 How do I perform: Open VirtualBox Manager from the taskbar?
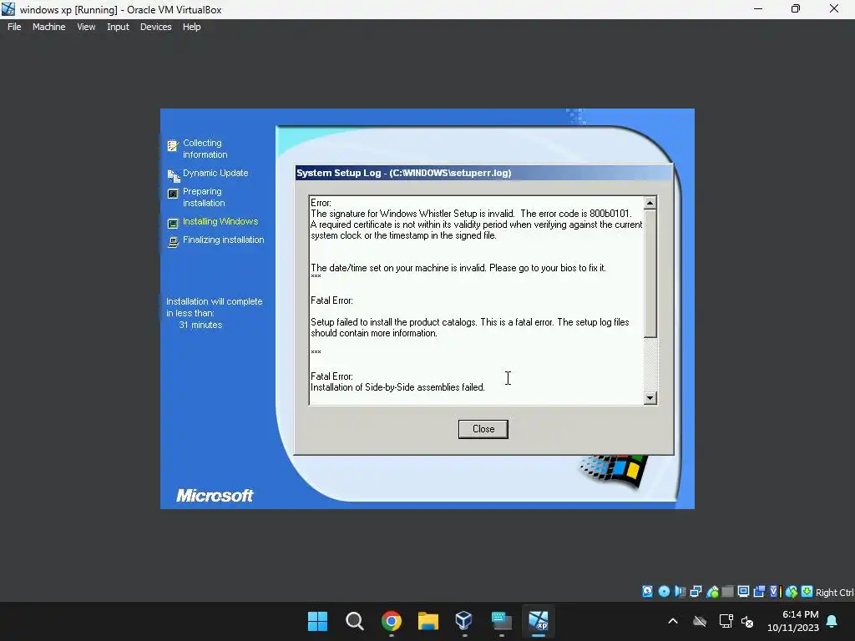(x=464, y=621)
